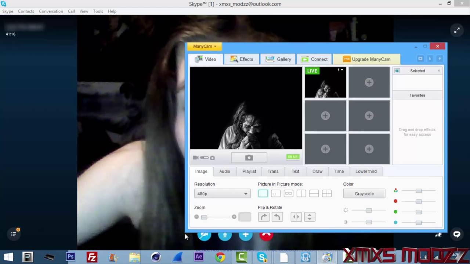Select the LIVE video source thumbnail
470x264 pixels.
pyautogui.click(x=325, y=82)
